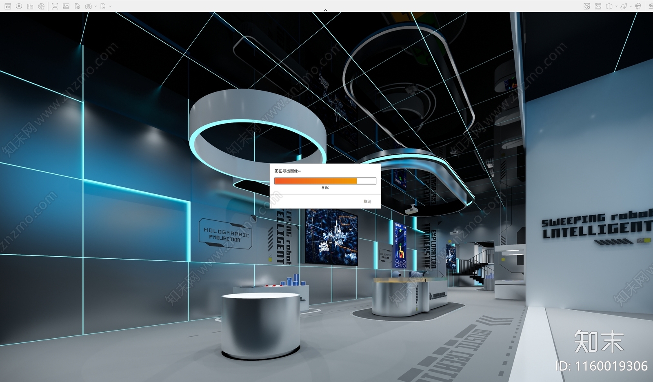This screenshot has width=653, height=382.
Task: Select the buildings icon in the toolbar
Action: click(30, 6)
